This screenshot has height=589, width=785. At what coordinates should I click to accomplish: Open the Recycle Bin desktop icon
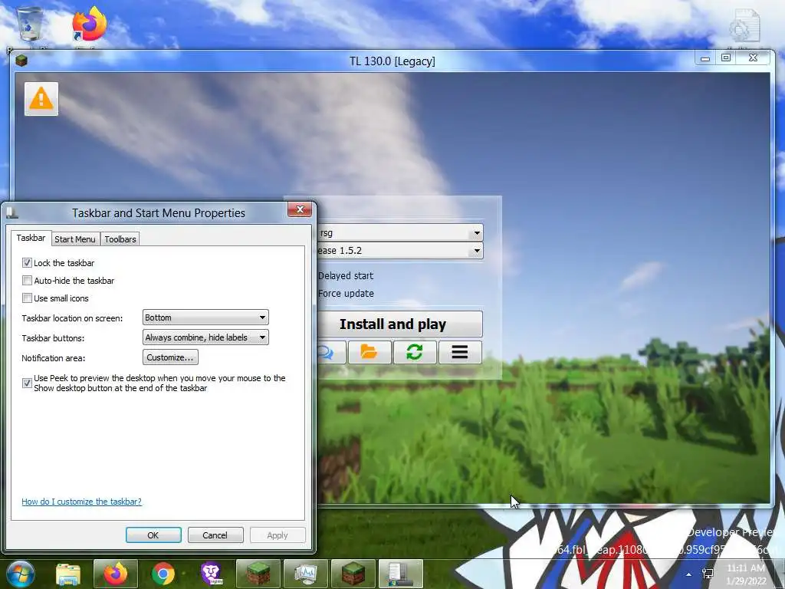click(30, 25)
